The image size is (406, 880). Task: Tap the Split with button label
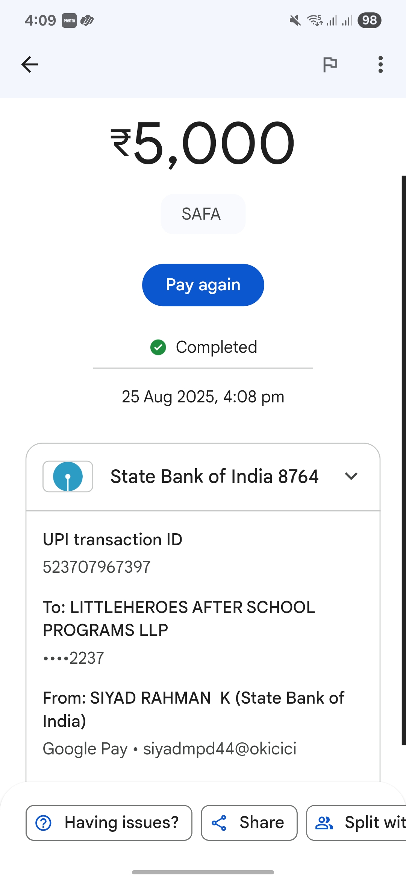374,823
